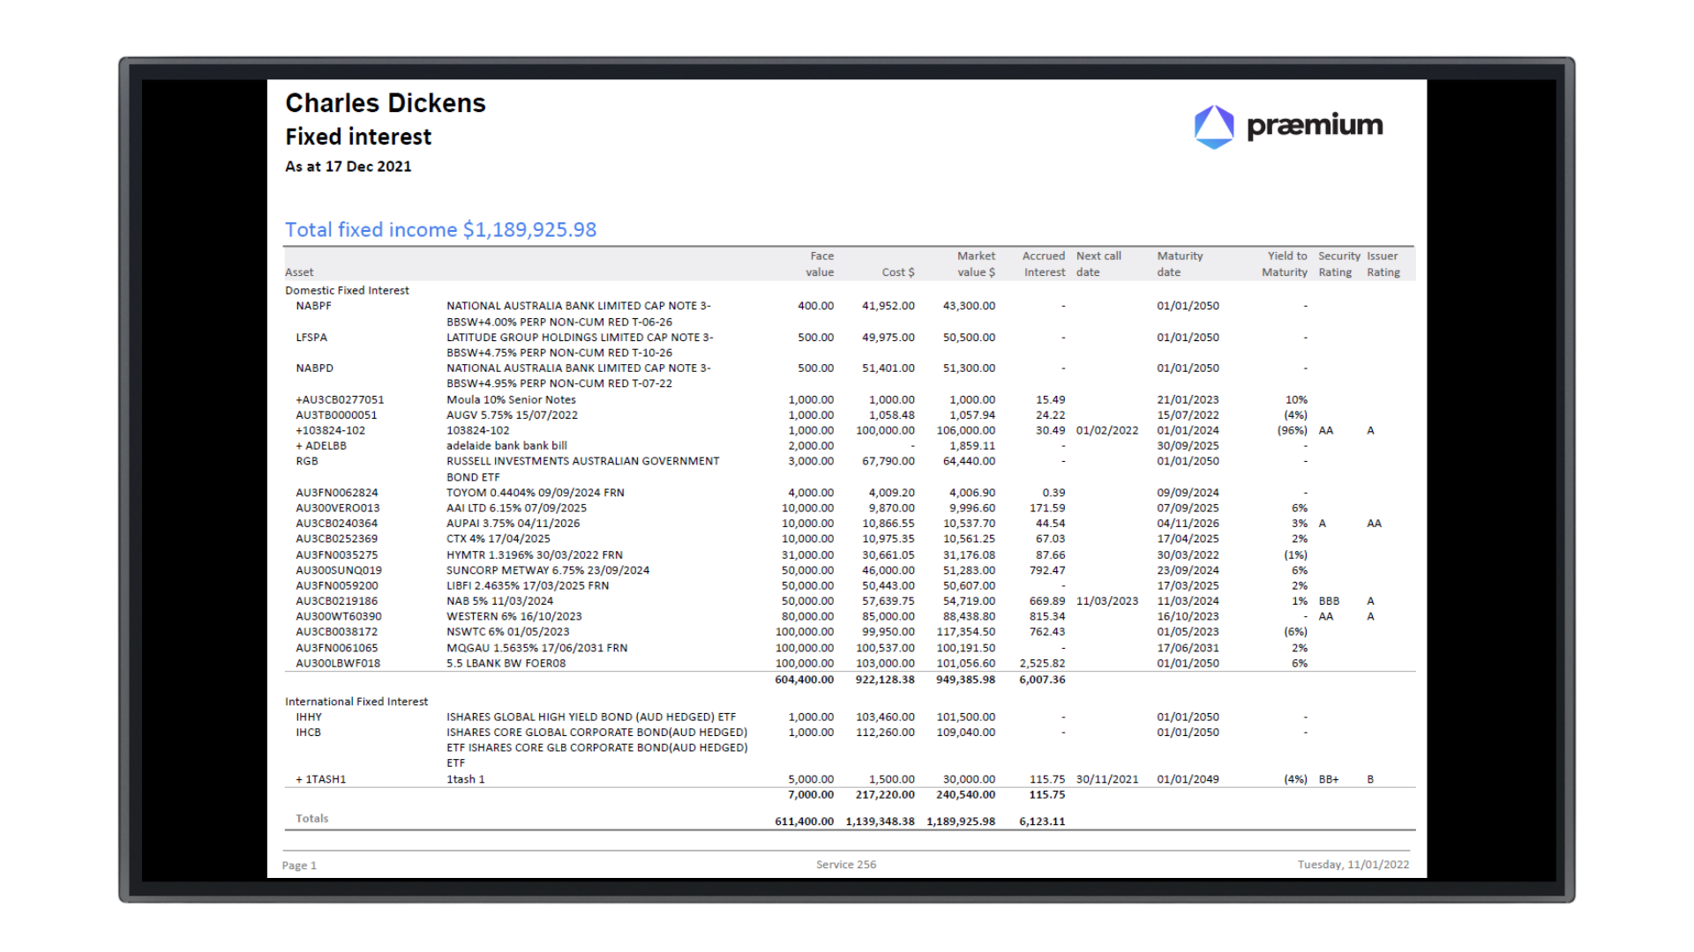This screenshot has height=952, width=1694.
Task: Click asset code 'AU300VERO013'
Action: pos(338,509)
